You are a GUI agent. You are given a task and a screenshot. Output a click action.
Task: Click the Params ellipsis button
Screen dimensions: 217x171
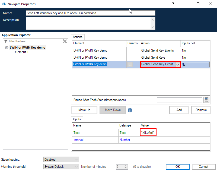(x=130, y=65)
